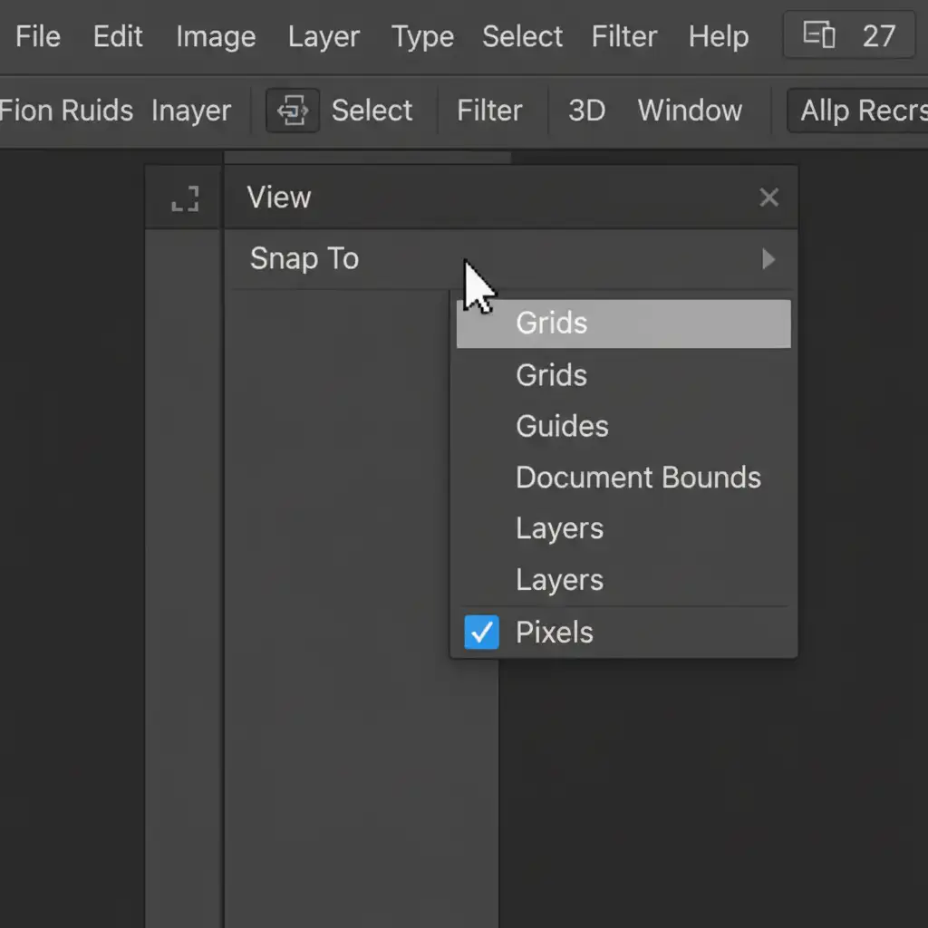
Task: Select Guides in the Snap To submenu
Action: [562, 426]
